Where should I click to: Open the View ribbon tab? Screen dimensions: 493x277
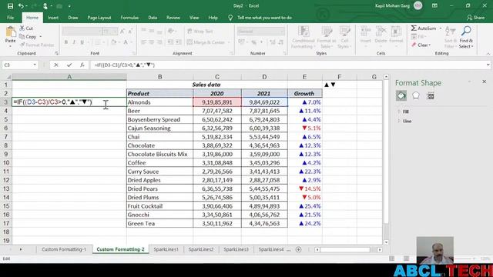tap(194, 18)
